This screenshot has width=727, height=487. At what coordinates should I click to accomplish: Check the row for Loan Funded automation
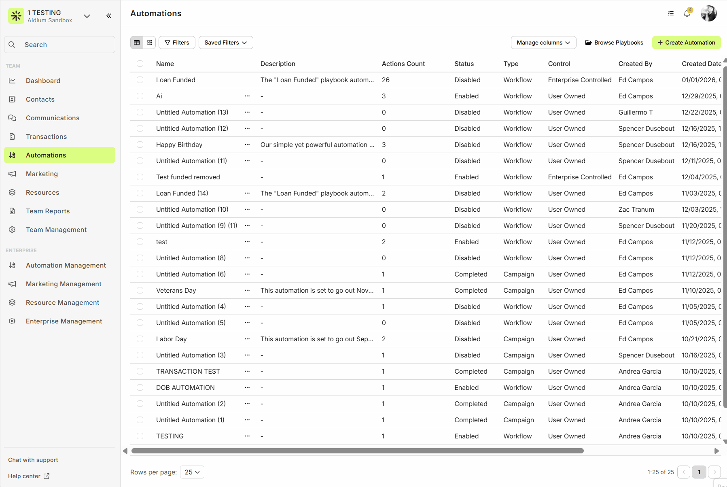click(140, 80)
